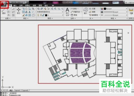
Task: Click the Erase tool icon in Modify panel
Action: tap(24, 15)
